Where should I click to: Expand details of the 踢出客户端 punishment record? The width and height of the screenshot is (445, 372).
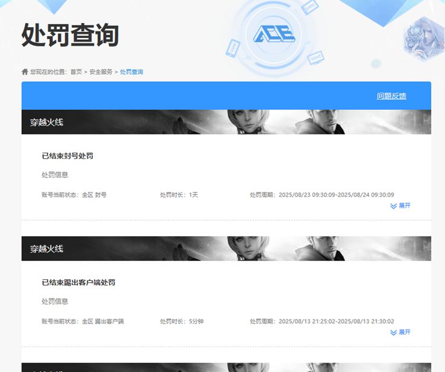pos(400,332)
